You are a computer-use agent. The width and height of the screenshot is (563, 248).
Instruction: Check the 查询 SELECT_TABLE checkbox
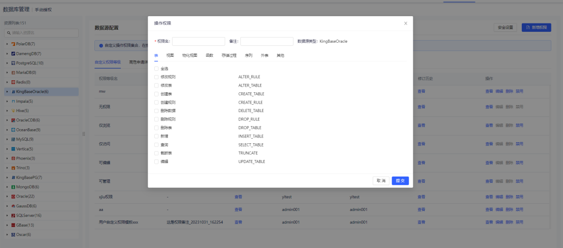click(x=156, y=145)
